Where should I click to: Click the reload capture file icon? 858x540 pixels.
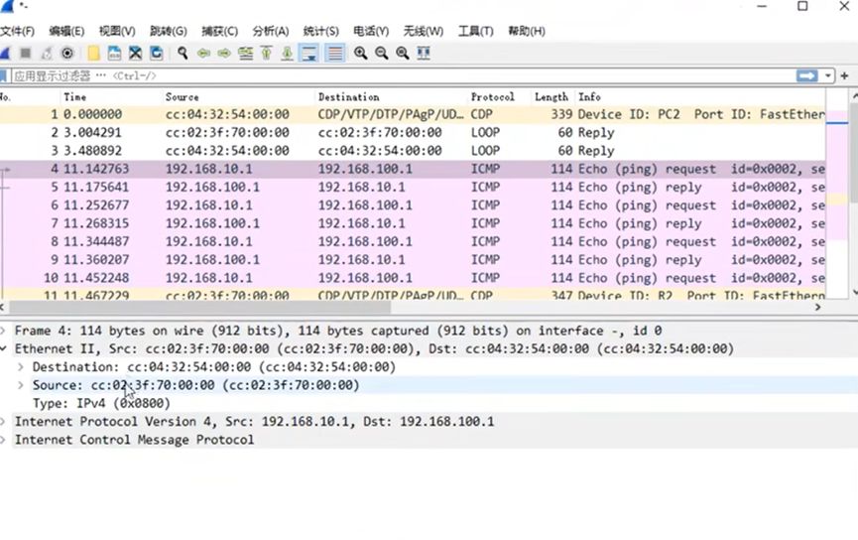tap(156, 53)
